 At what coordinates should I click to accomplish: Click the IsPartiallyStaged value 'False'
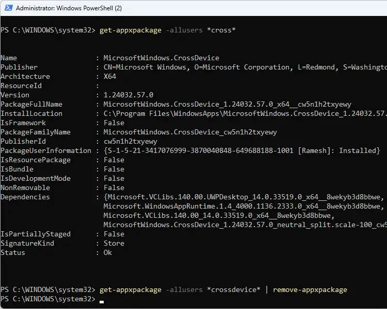(x=114, y=234)
